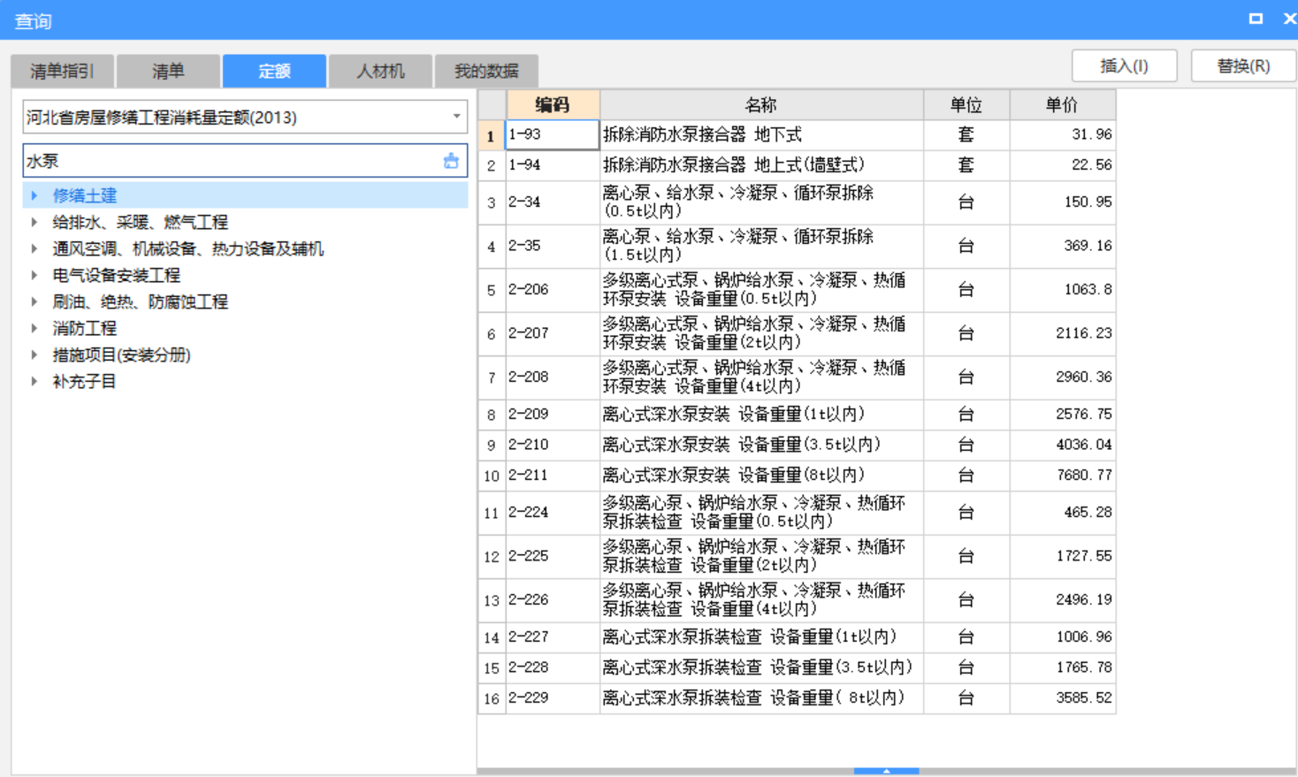
Task: Select 给排水、采暖、燃气工程 tree item
Action: 140,222
